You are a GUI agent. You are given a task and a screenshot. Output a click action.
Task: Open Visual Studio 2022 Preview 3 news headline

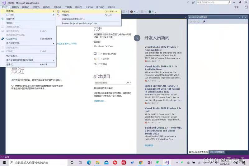click(x=162, y=48)
